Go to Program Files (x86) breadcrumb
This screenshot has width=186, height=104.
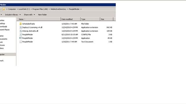click(x=40, y=9)
